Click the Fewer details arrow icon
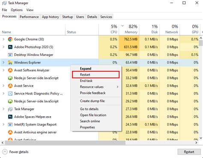Screen dimensions: 203x158 [x=5, y=152]
